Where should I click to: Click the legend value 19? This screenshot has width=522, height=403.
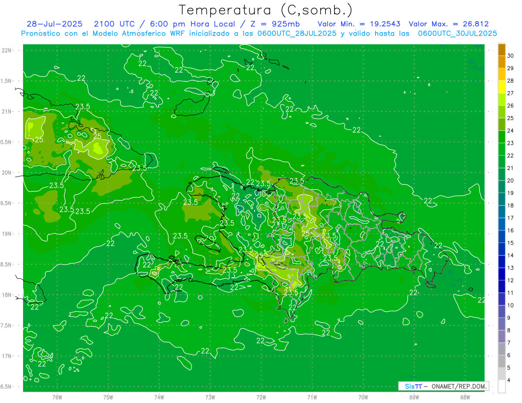pyautogui.click(x=511, y=193)
